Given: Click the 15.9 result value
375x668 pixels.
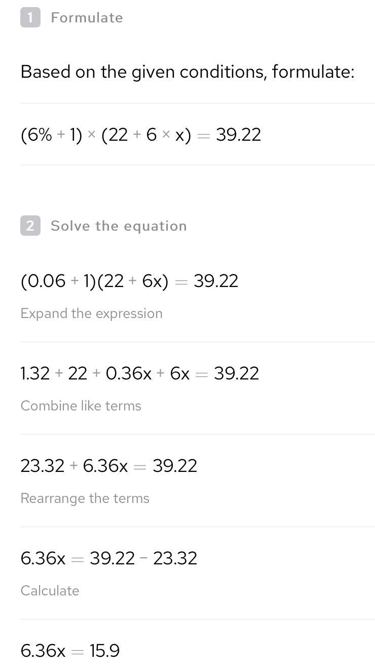Looking at the screenshot, I should [x=104, y=651].
